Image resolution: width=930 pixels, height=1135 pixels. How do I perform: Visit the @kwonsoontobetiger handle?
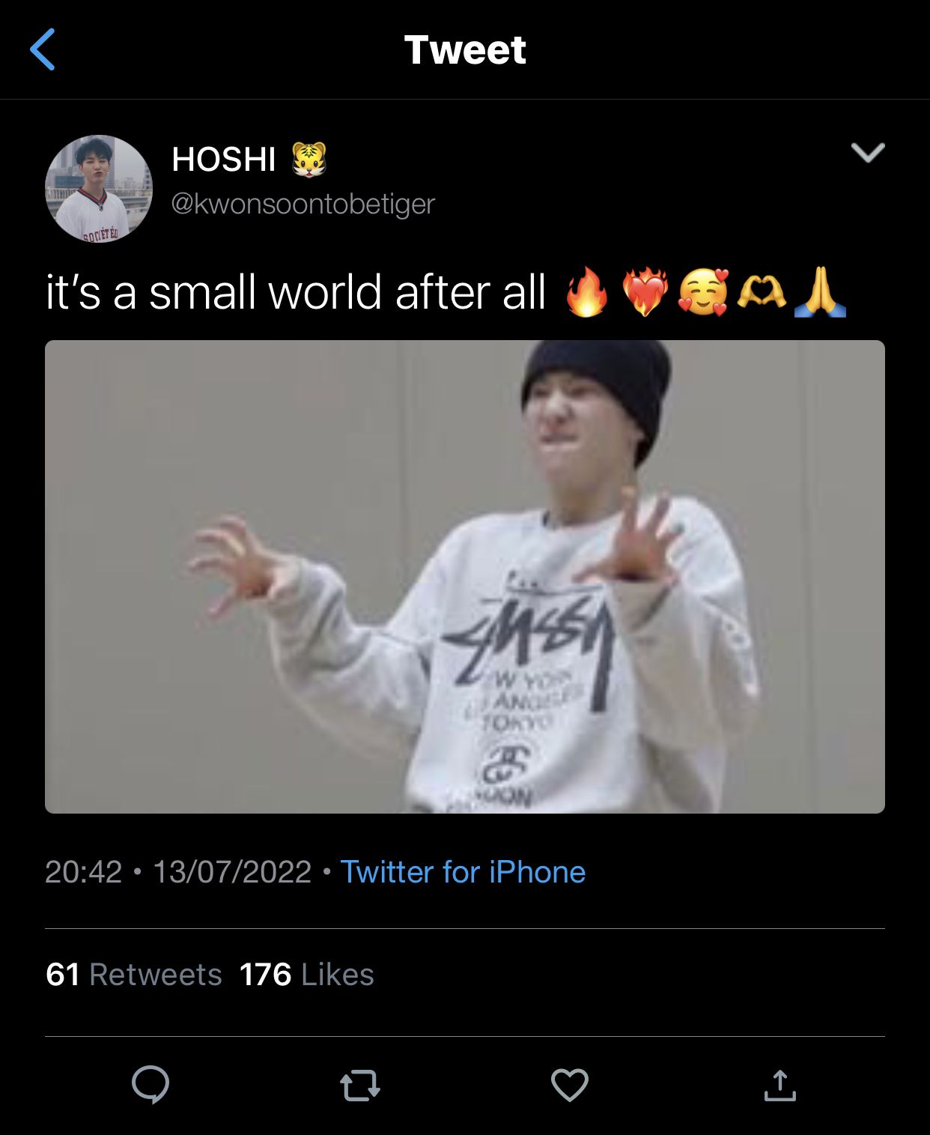pyautogui.click(x=303, y=204)
